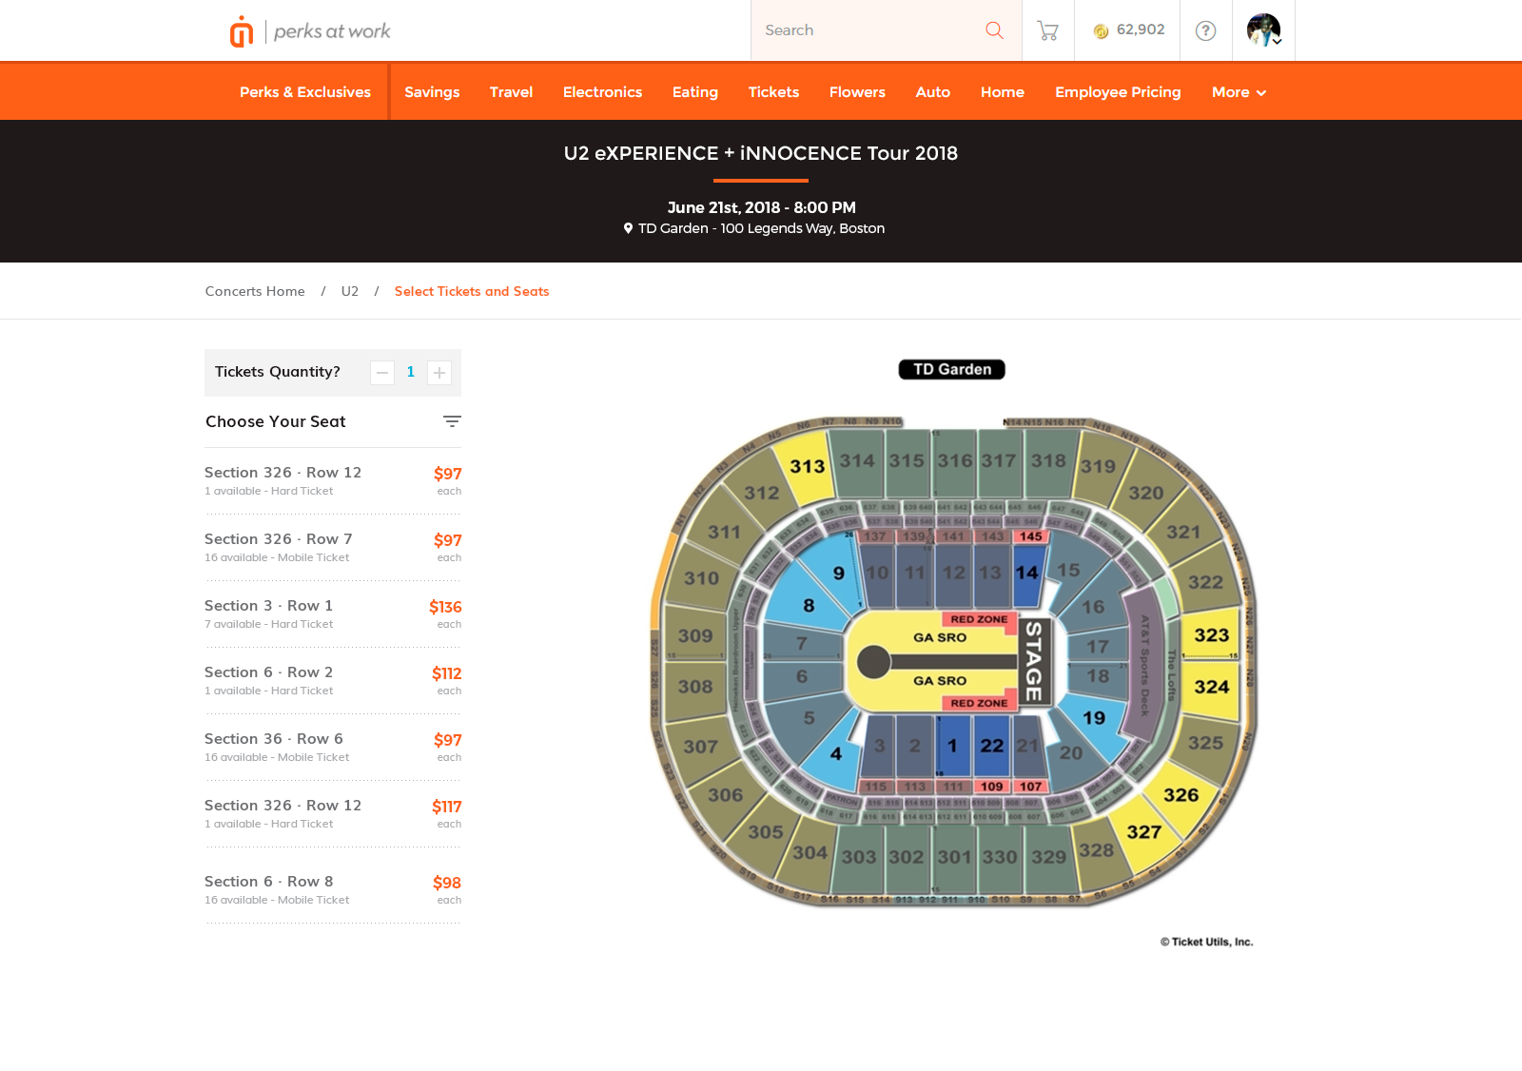Increase ticket quantity with plus button

(x=439, y=373)
